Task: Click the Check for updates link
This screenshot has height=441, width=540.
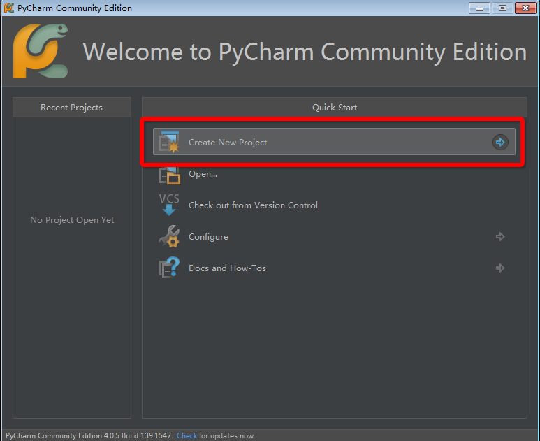Action: (x=187, y=435)
